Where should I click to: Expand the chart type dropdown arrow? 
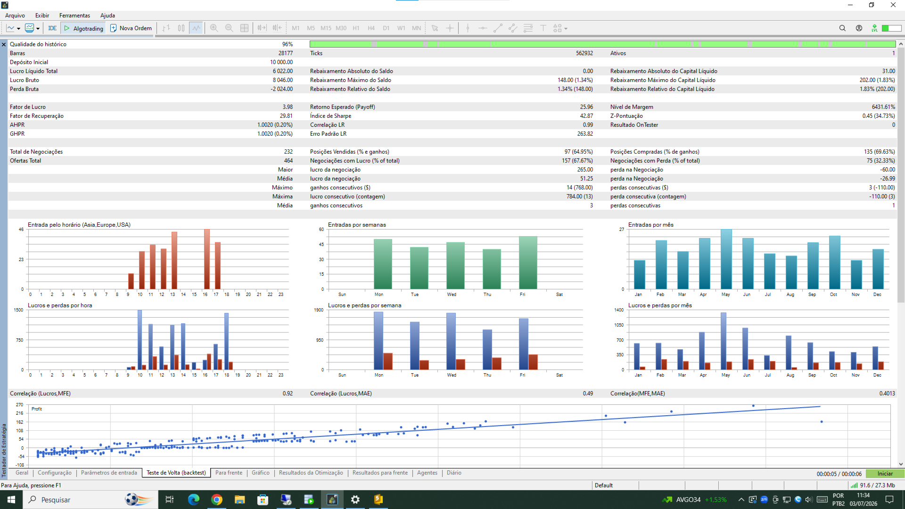click(x=18, y=29)
